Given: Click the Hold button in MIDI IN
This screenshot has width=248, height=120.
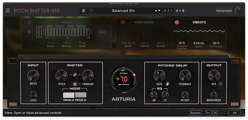Looking at the screenshot, I should click(102, 32).
